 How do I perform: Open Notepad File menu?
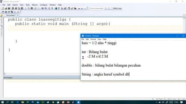[83, 39]
